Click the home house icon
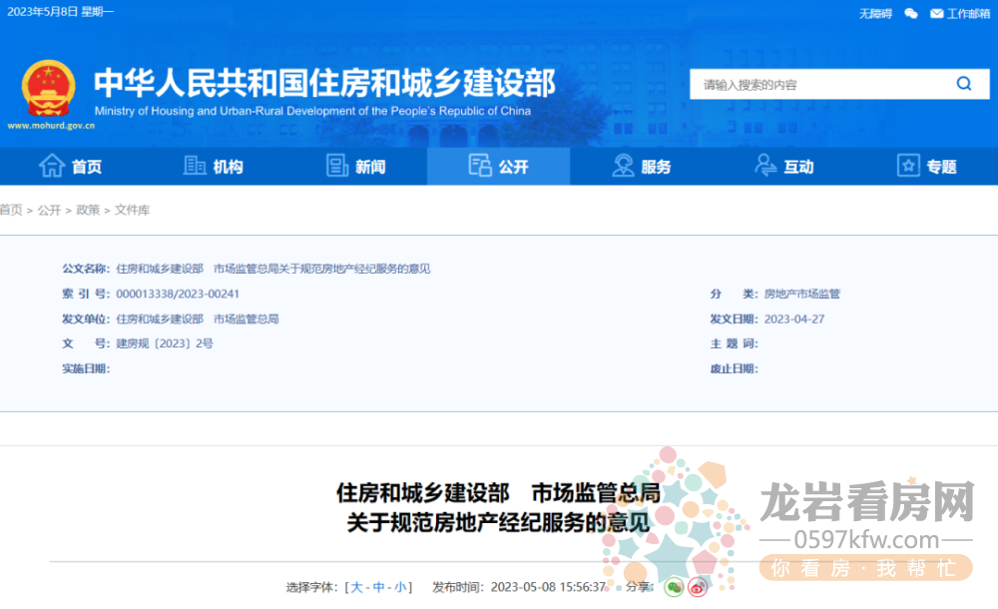This screenshot has height=609, width=998. (52, 166)
